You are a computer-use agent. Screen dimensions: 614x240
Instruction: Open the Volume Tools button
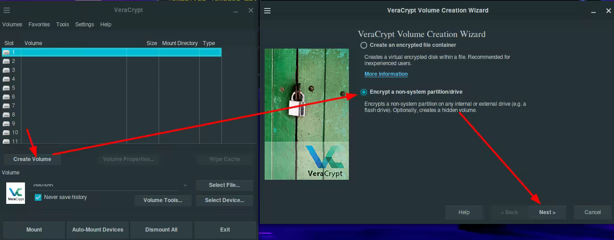(163, 200)
